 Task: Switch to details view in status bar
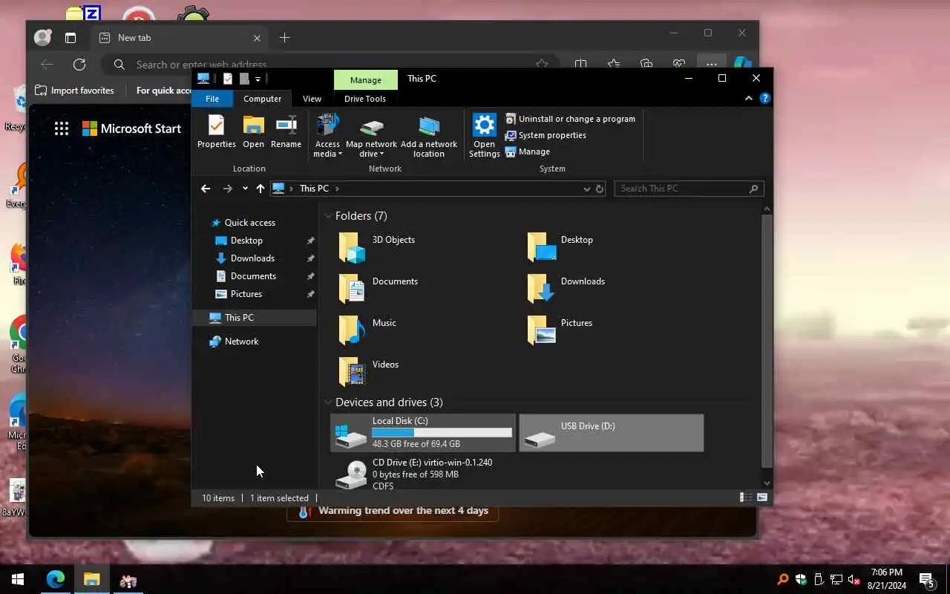pos(746,497)
